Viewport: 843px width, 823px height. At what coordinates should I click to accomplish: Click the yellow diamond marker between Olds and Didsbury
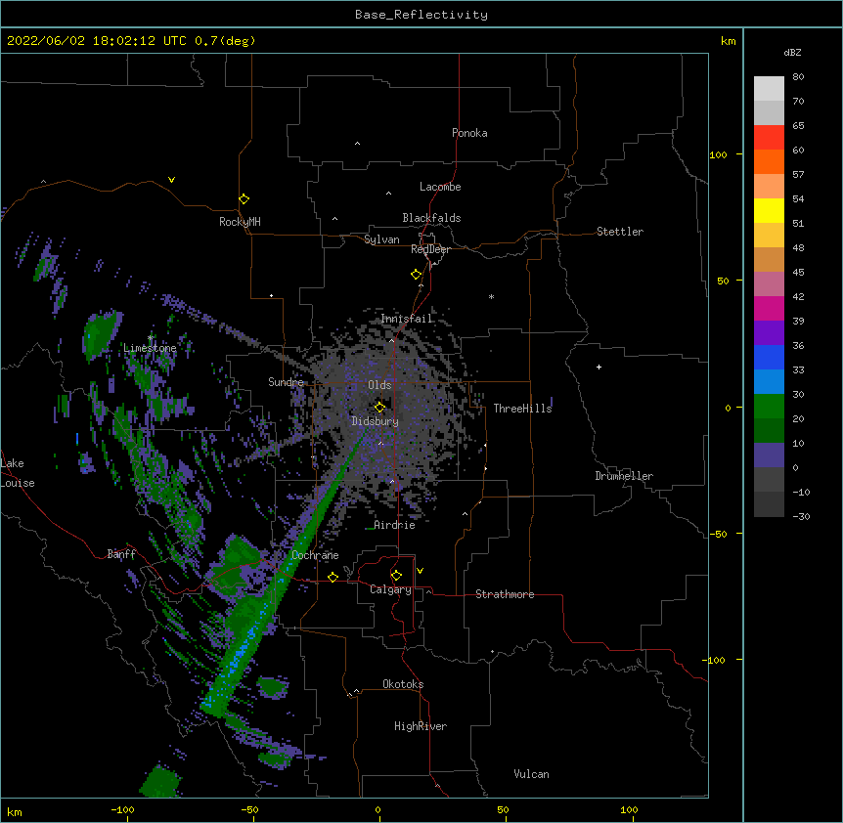pyautogui.click(x=379, y=407)
